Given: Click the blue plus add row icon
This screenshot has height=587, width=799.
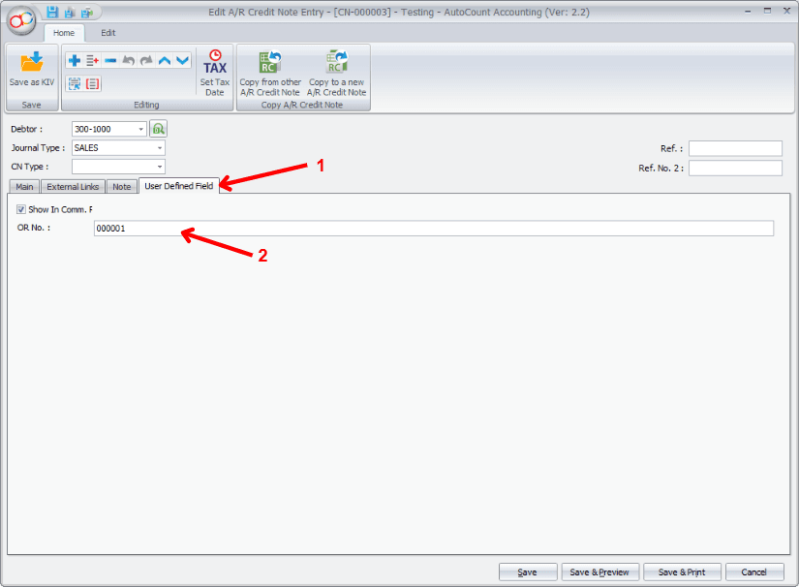Looking at the screenshot, I should pos(75,60).
